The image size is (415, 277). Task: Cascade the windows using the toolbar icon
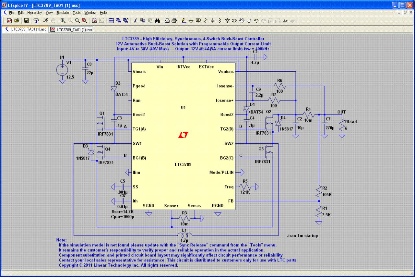coord(118,21)
